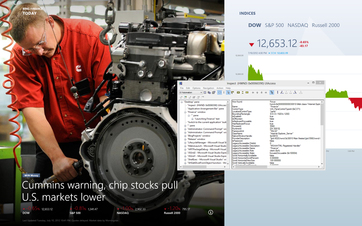
Task: Click the S&P 500 quote below the headline
Action: (x=83, y=210)
